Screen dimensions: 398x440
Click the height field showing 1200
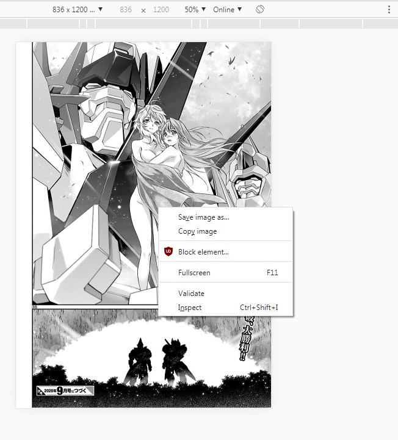pyautogui.click(x=161, y=10)
